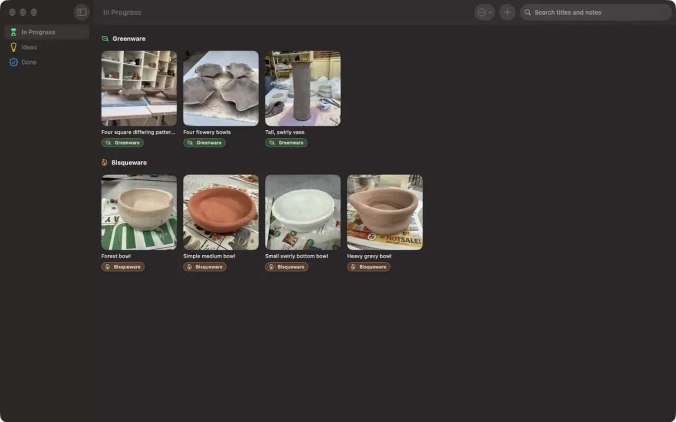The height and width of the screenshot is (422, 676).
Task: Click the title text 'Forest bowl'
Action: click(116, 256)
